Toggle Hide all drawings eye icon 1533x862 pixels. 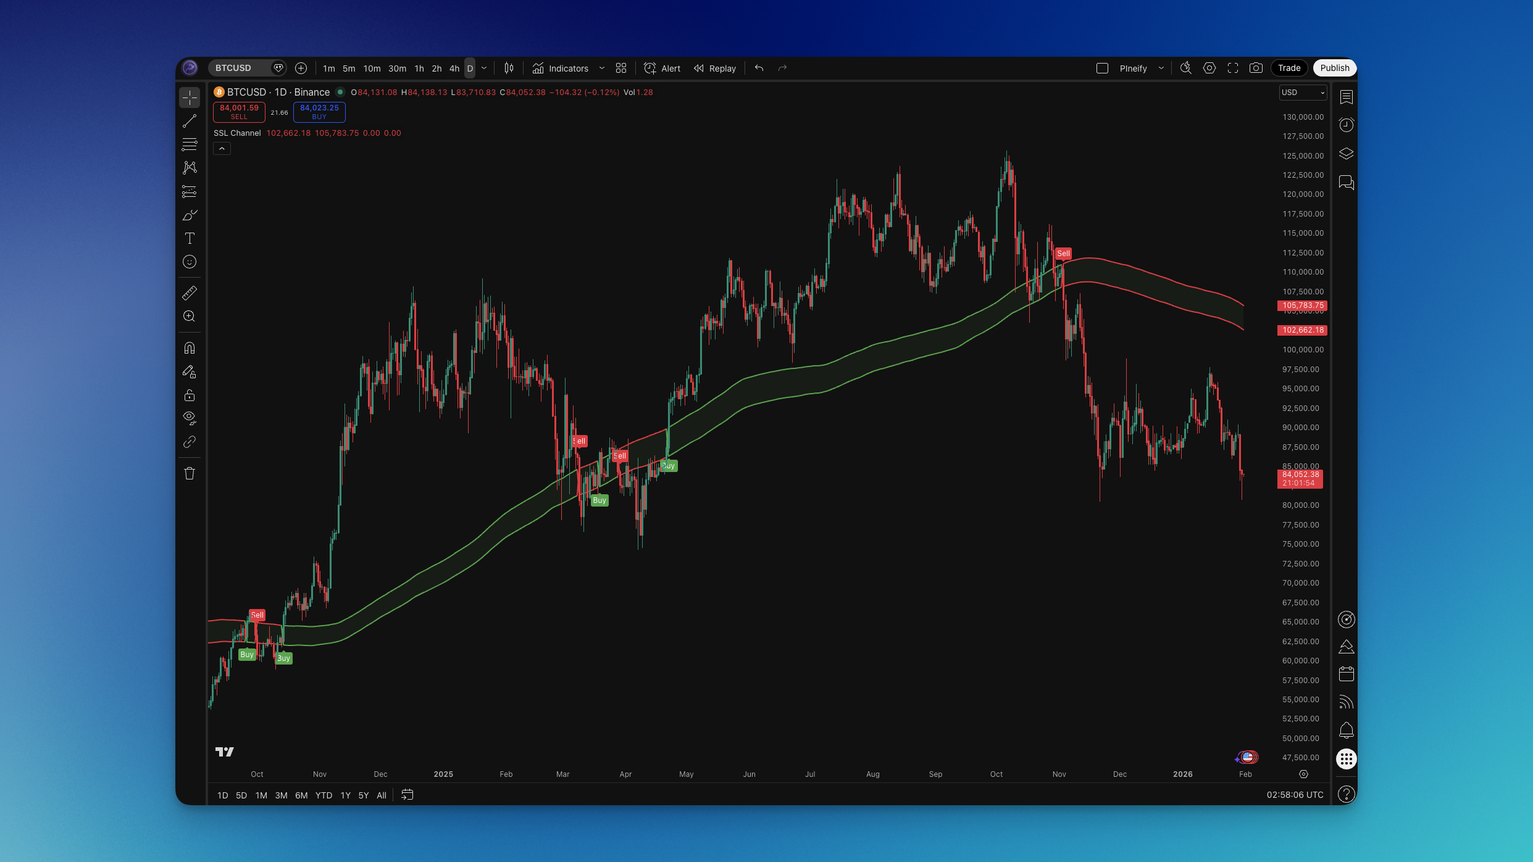tap(190, 418)
